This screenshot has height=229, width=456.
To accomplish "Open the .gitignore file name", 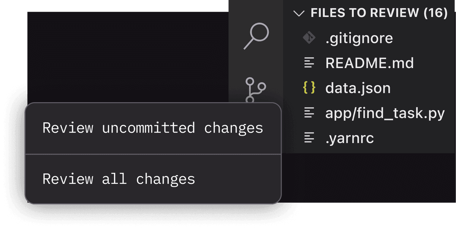I will point(359,38).
